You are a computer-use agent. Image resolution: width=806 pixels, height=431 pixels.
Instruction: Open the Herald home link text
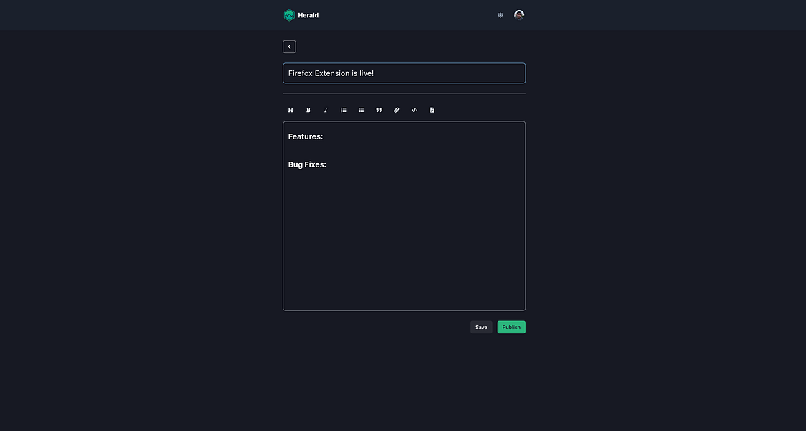(308, 15)
